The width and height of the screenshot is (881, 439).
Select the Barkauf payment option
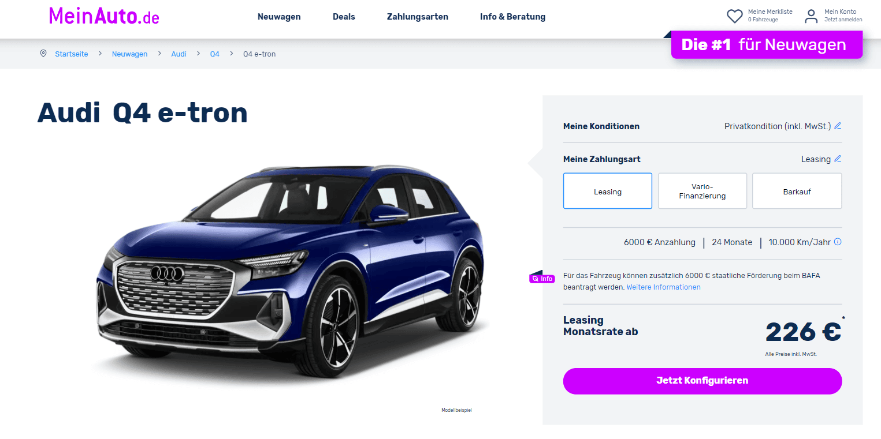(x=797, y=191)
